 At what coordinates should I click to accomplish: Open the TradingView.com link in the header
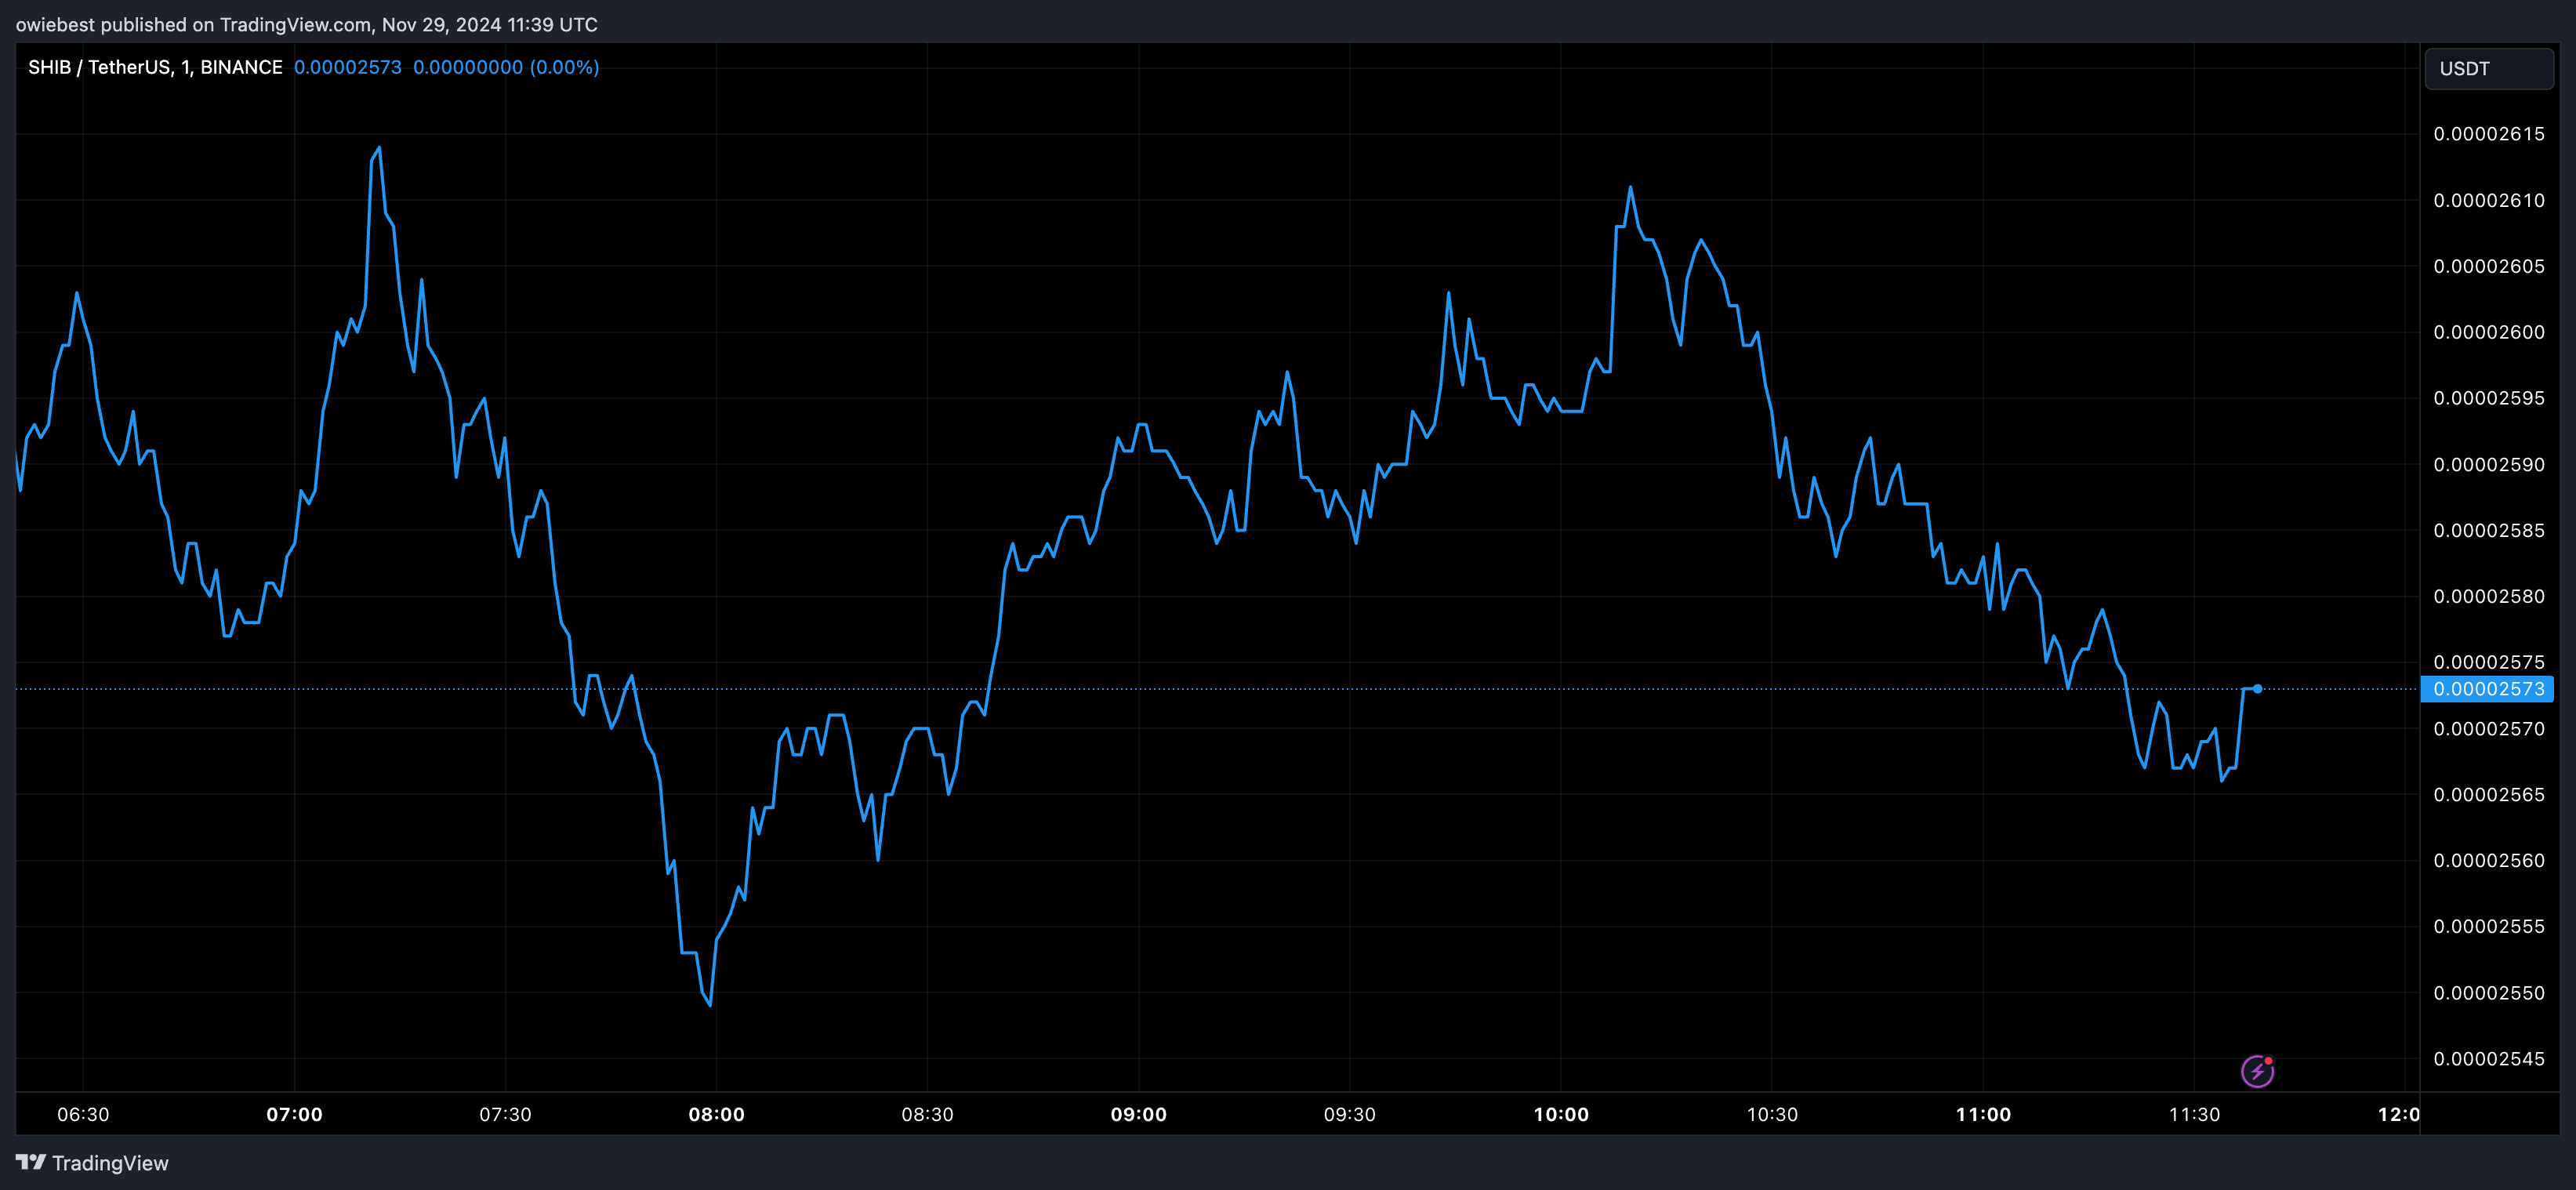pyautogui.click(x=298, y=24)
